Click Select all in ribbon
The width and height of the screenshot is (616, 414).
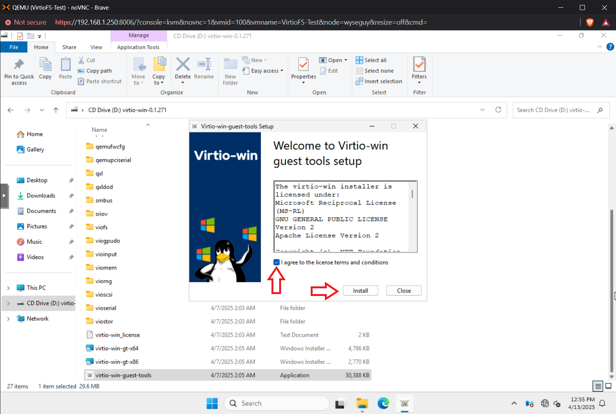point(371,60)
